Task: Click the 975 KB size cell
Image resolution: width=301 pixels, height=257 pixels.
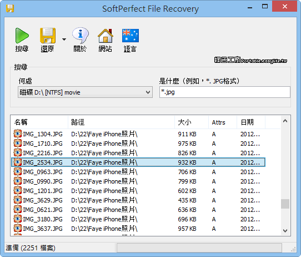Action: (187, 144)
